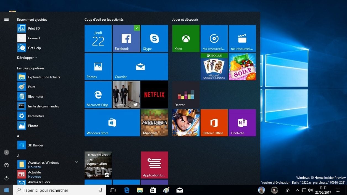Launch the Royal Revolt game tile
Screen dimensions: 347x195
tap(186, 123)
